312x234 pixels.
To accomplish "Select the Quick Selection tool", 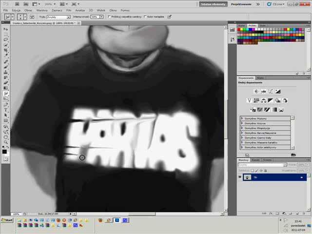I will pyautogui.click(x=6, y=45).
